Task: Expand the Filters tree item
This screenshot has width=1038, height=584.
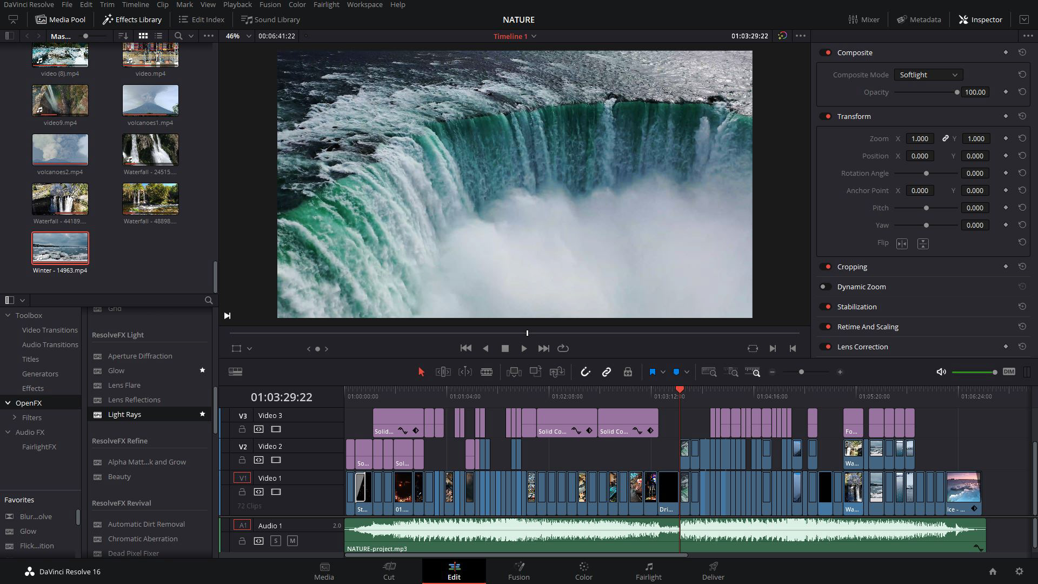Action: [x=15, y=417]
